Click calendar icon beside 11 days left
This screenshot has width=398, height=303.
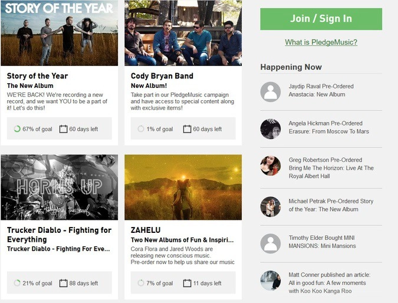187,283
